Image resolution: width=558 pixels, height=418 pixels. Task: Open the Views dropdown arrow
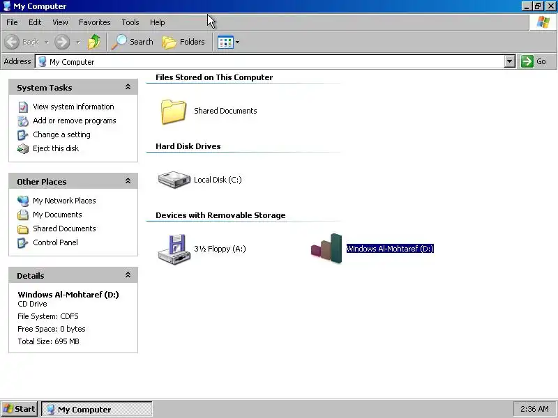coord(237,42)
